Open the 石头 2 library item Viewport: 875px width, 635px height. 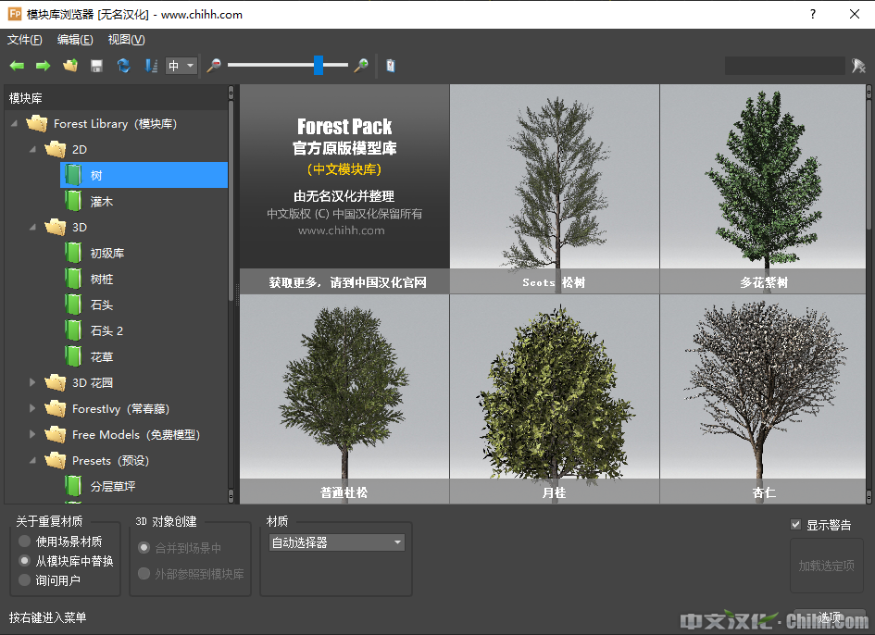pos(106,330)
